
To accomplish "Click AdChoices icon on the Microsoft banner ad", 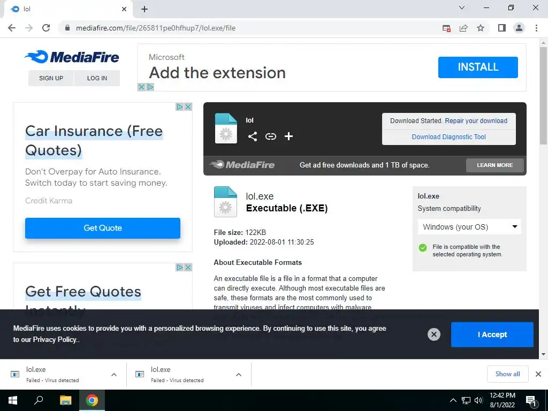I will 150,87.
